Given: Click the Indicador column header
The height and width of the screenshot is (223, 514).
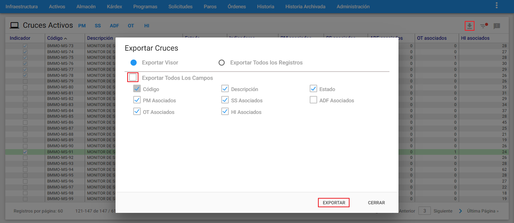Looking at the screenshot, I should click(20, 38).
